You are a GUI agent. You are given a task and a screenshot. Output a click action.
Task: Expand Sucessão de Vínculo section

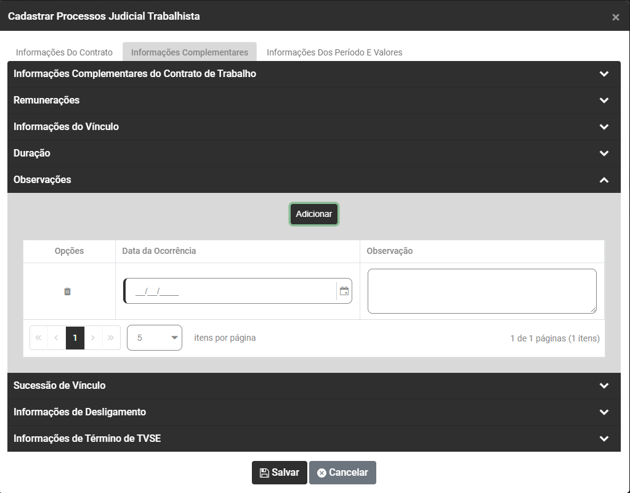pyautogui.click(x=604, y=386)
